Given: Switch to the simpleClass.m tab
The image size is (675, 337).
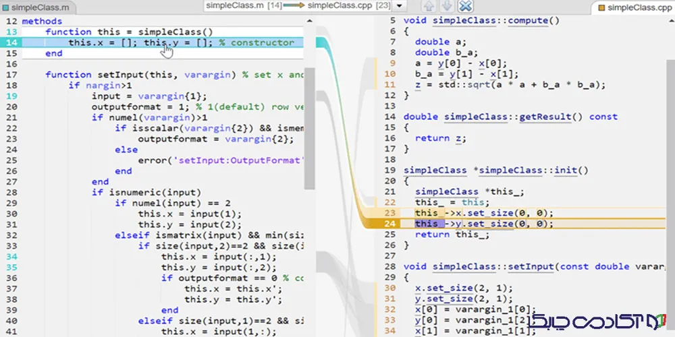Looking at the screenshot, I should click(x=37, y=7).
